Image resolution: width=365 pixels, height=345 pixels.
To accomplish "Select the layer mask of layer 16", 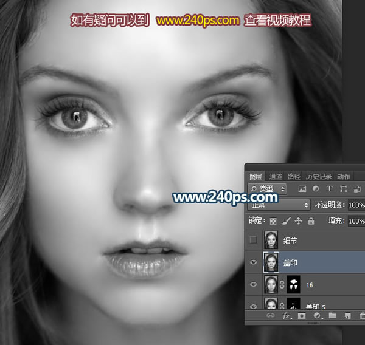I will coord(293,284).
